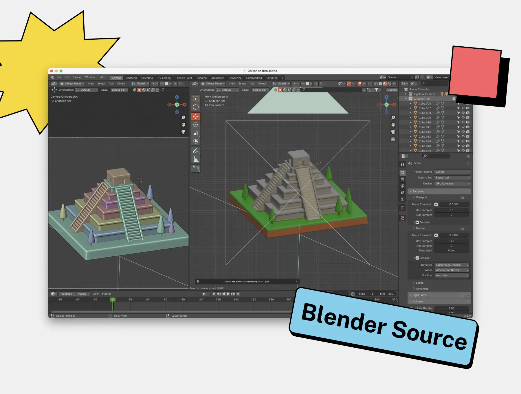This screenshot has width=521, height=394.
Task: Choose the Add Cube tool
Action: pos(196,169)
